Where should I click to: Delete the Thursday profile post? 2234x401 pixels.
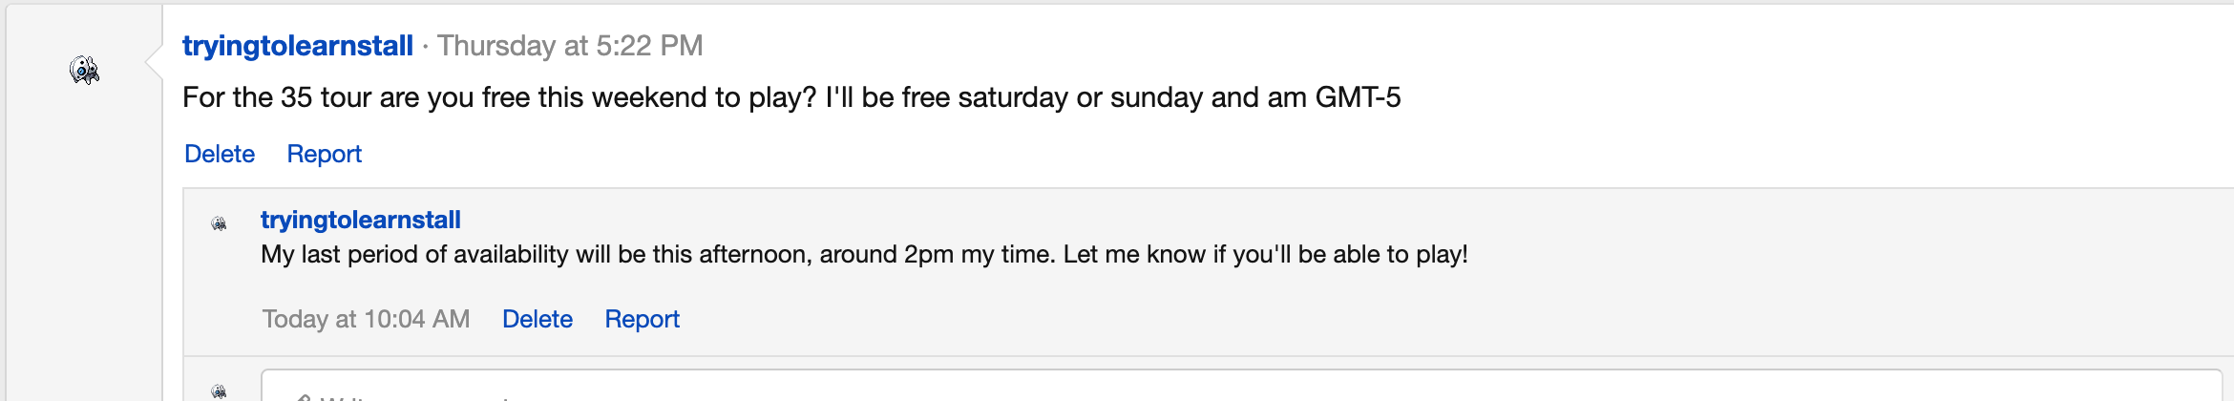pos(220,154)
